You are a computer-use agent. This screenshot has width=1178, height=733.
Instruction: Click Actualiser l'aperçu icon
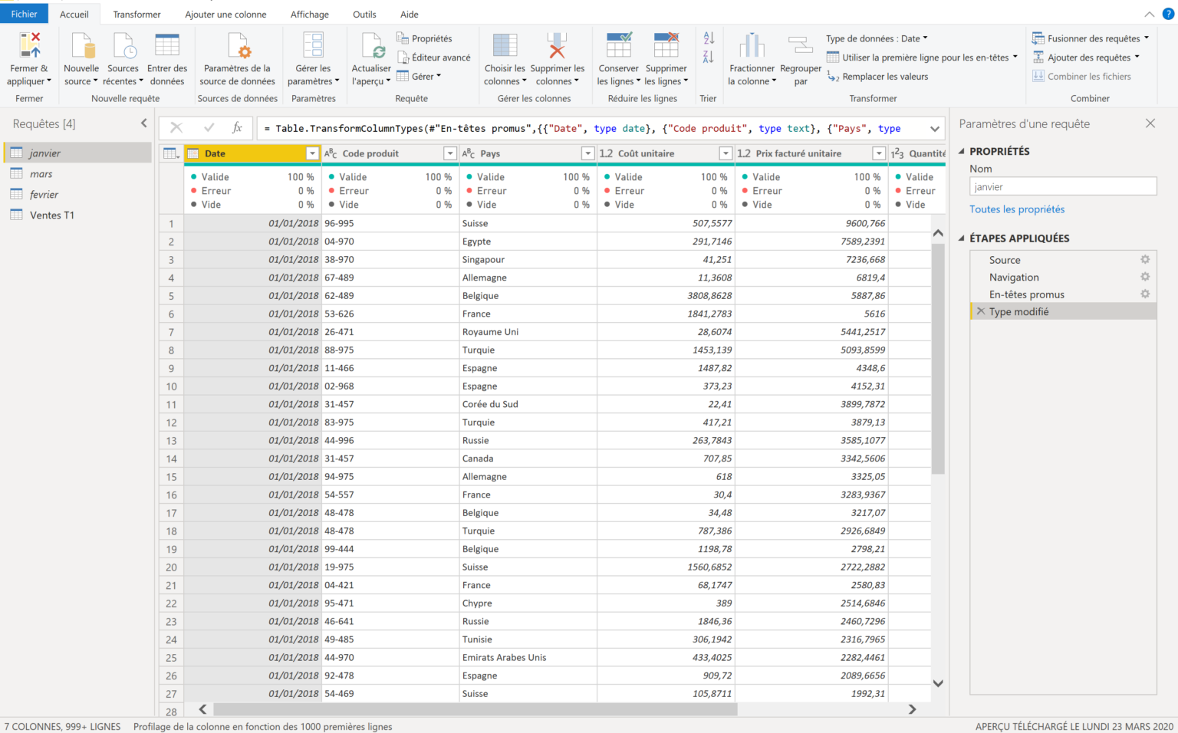click(372, 45)
